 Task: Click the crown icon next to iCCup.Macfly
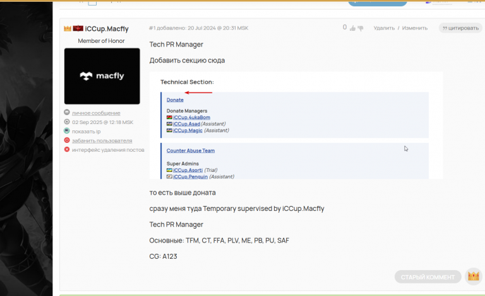(x=68, y=29)
